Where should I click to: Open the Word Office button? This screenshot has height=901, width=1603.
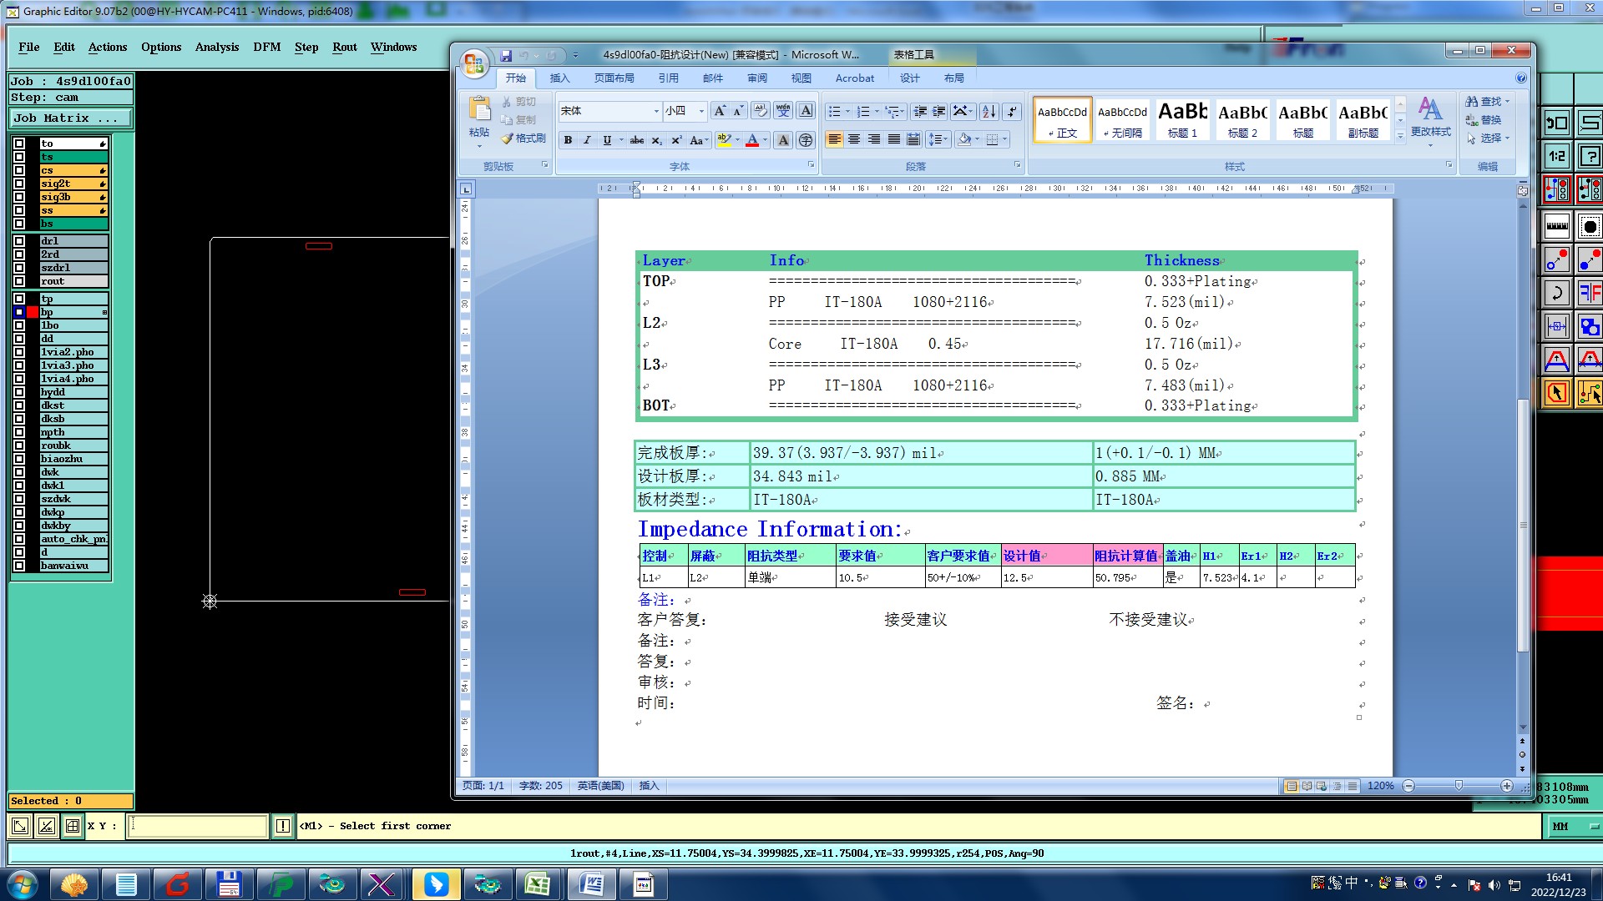(474, 63)
